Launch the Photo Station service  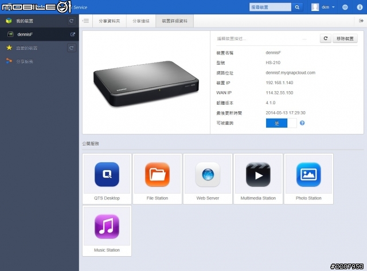pyautogui.click(x=309, y=174)
